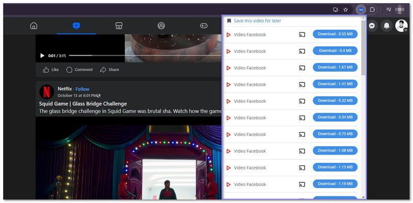Cast the 0.32 MB video row

tap(302, 101)
